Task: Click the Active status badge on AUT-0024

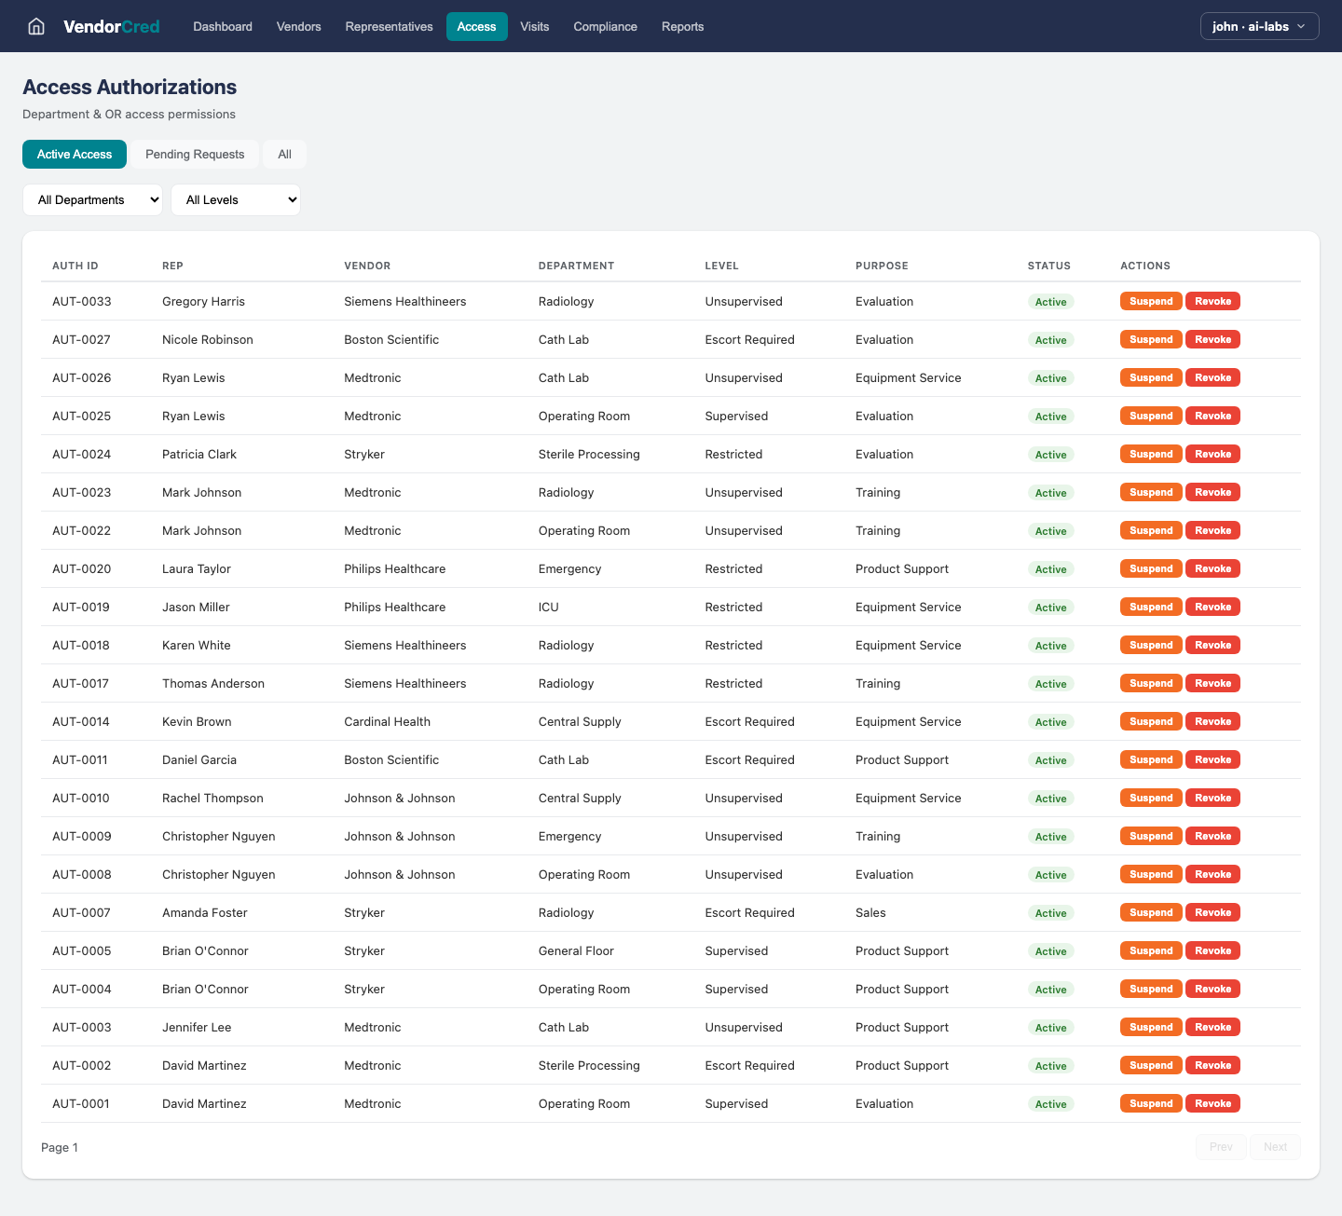Action: point(1050,454)
